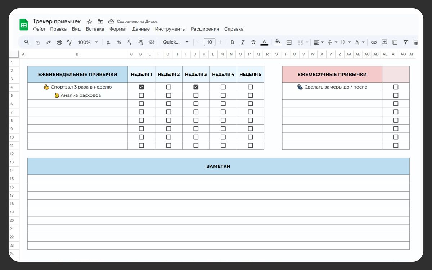Star the Трекер привычек document
This screenshot has width=432, height=270.
(90, 22)
